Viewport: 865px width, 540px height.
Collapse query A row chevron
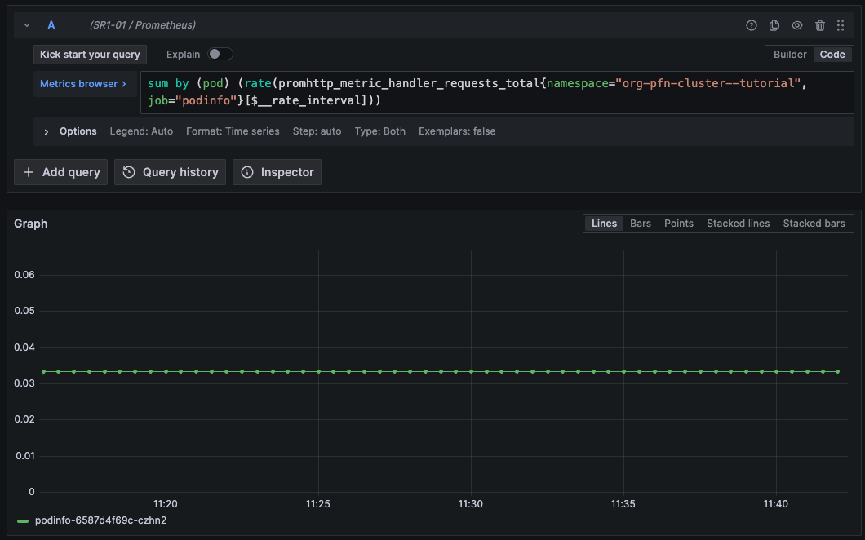click(27, 25)
